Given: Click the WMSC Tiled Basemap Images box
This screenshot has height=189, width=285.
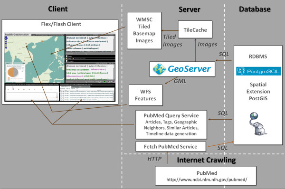Looking at the screenshot, I should (144, 30).
